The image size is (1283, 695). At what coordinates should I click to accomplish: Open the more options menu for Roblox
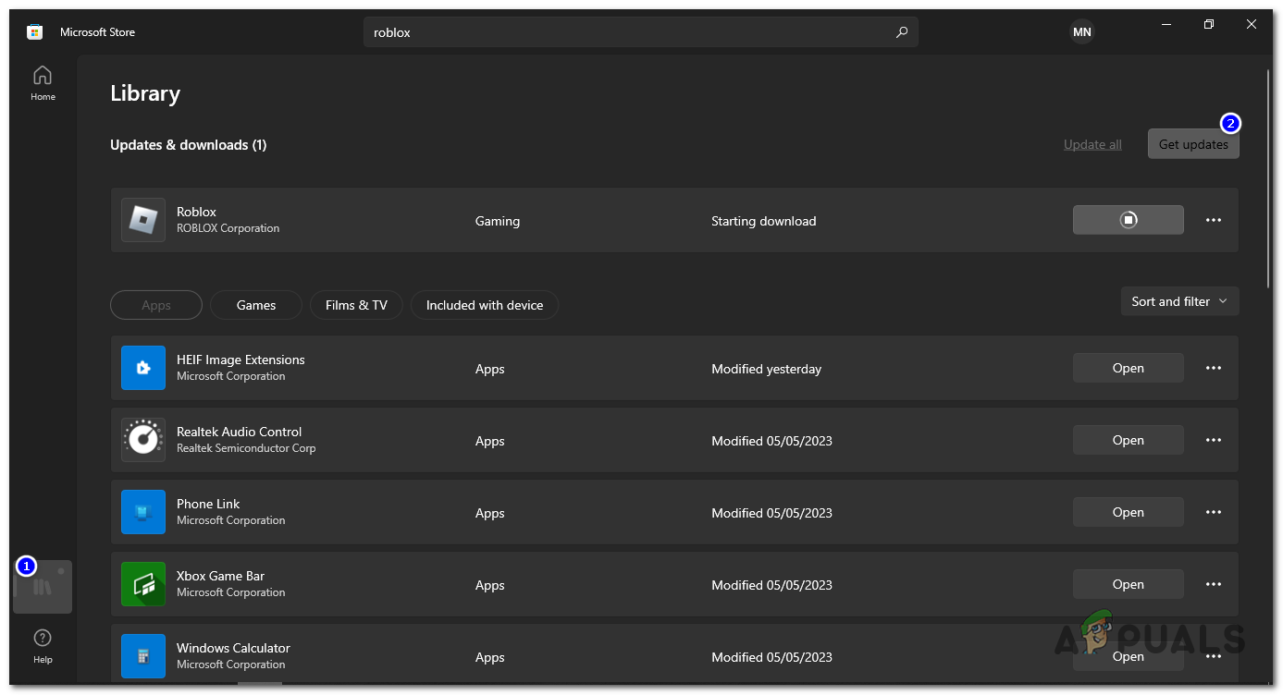[1213, 220]
